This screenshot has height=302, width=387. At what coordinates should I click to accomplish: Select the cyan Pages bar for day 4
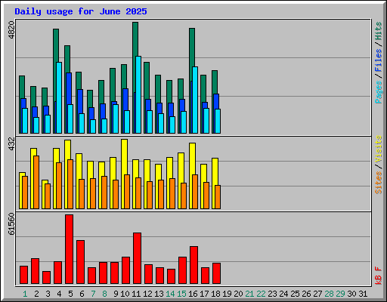59,97
